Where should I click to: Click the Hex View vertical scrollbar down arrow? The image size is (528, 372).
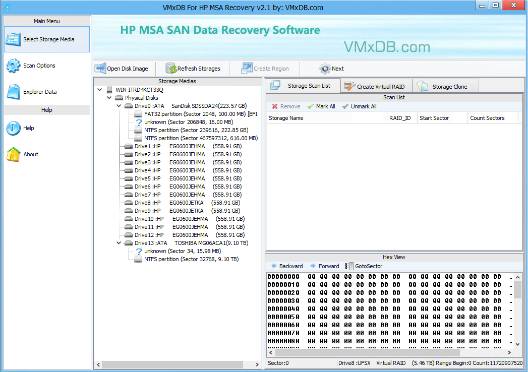[x=518, y=344]
